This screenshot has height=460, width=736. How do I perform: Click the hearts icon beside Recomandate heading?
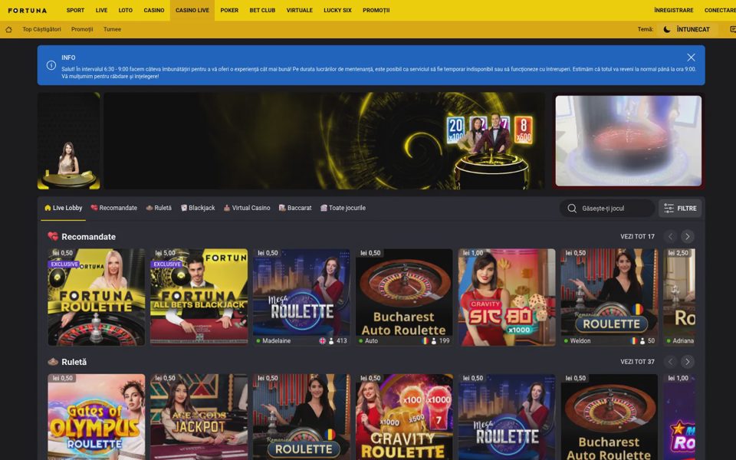(x=53, y=237)
